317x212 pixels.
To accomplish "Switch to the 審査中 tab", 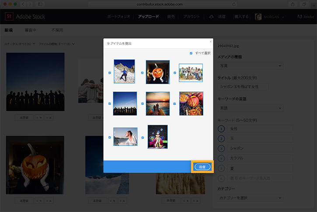I will [x=31, y=30].
